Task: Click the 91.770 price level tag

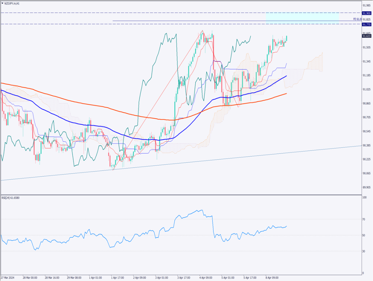Action: point(366,24)
